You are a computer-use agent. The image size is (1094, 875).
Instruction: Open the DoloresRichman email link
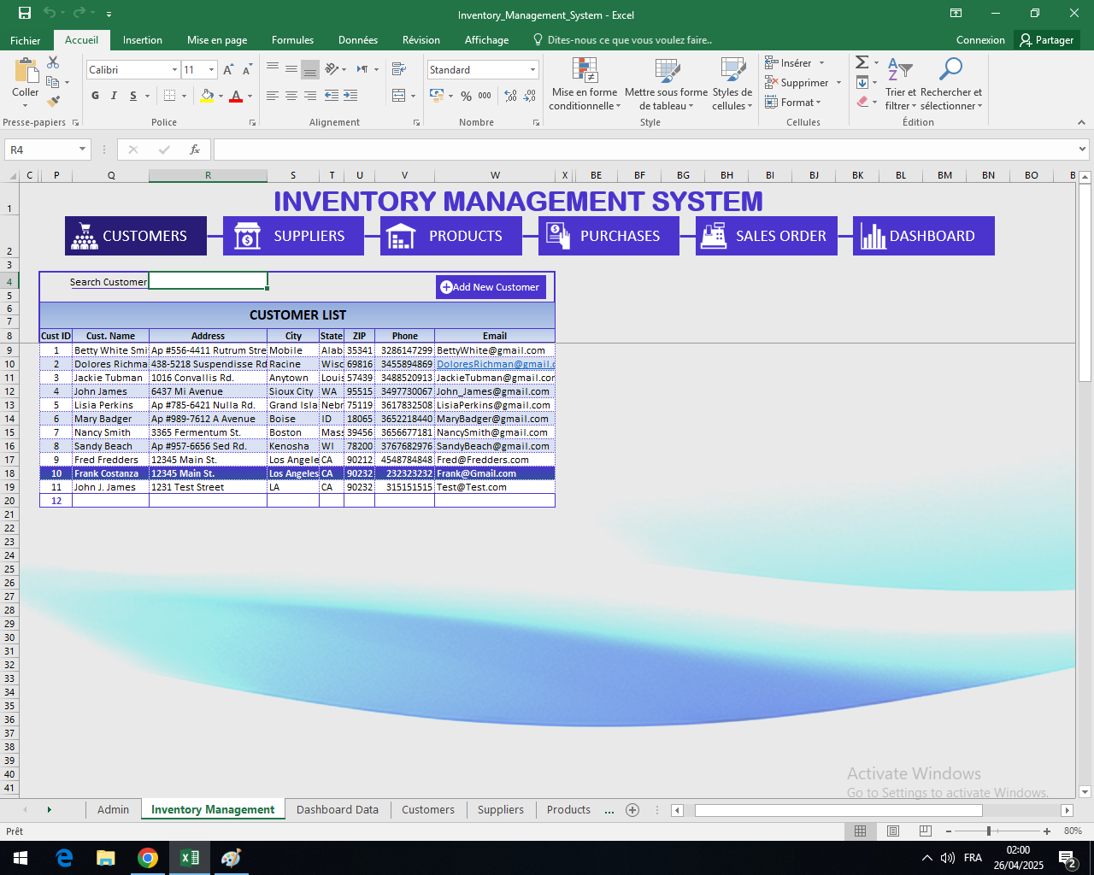point(494,363)
